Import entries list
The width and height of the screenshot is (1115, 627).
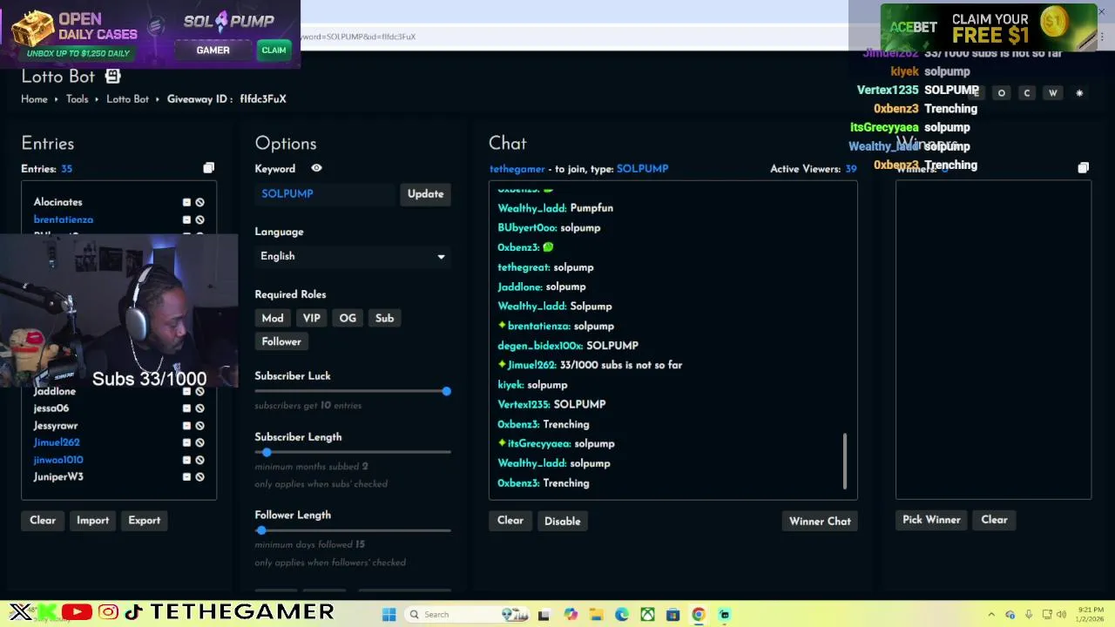[x=92, y=520]
